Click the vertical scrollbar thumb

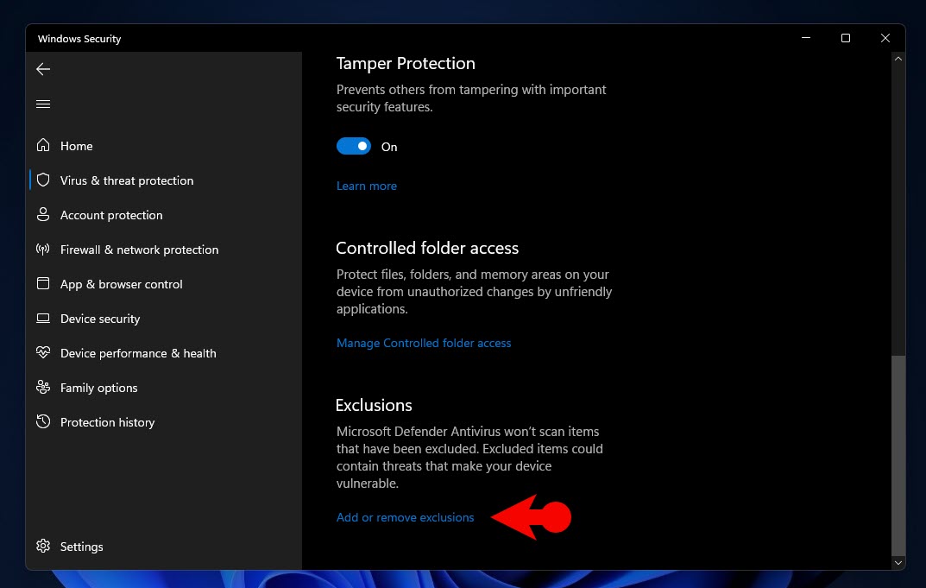click(898, 455)
